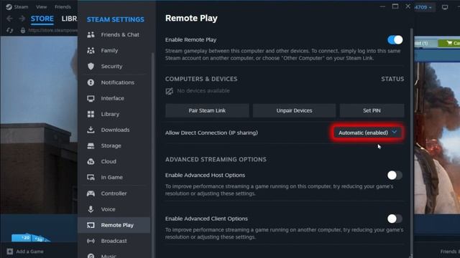Click the STEAM SETTINGS heading
460x258 pixels.
point(116,19)
